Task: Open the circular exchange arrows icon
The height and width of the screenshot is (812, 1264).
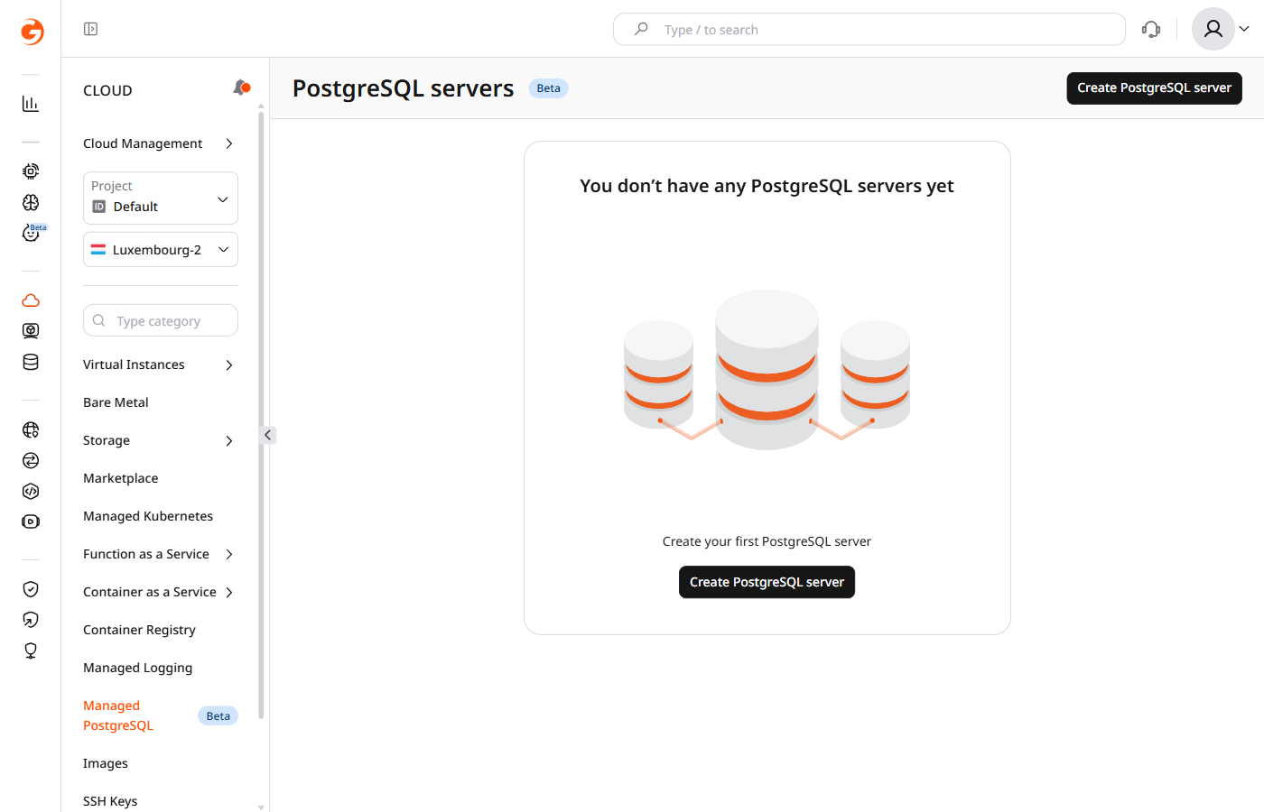Action: click(x=31, y=460)
